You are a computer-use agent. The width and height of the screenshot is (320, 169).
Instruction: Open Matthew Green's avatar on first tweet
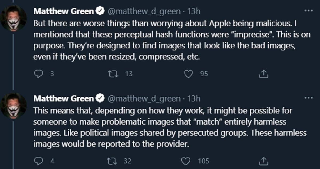click(x=13, y=18)
